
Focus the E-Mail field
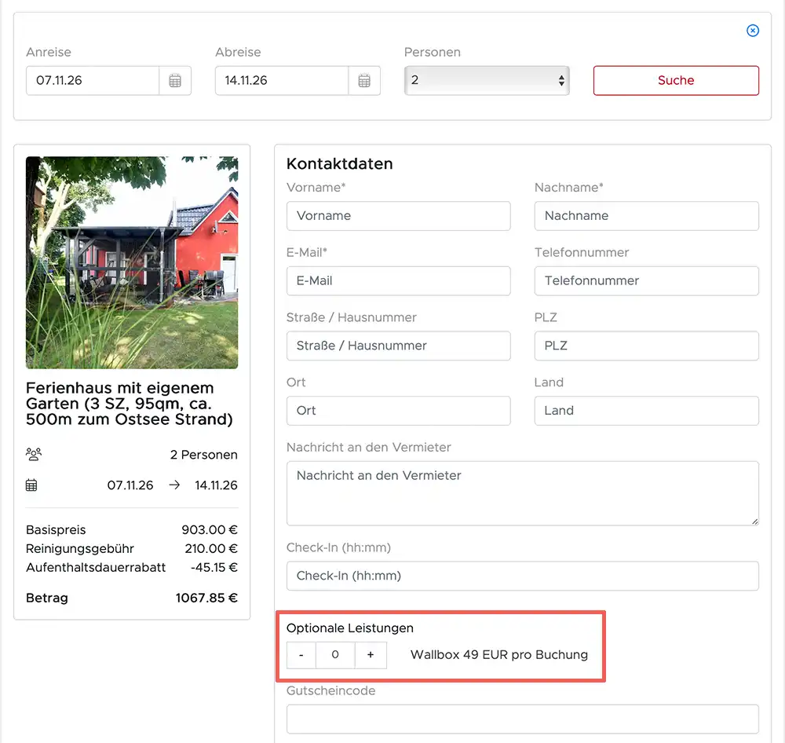point(399,281)
